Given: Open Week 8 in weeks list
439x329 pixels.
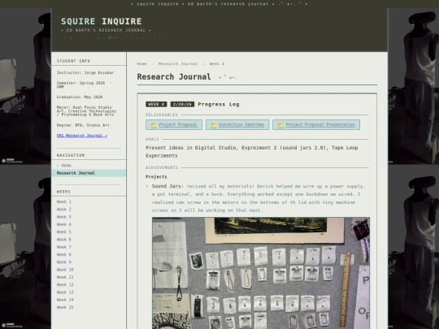Looking at the screenshot, I should tap(64, 254).
